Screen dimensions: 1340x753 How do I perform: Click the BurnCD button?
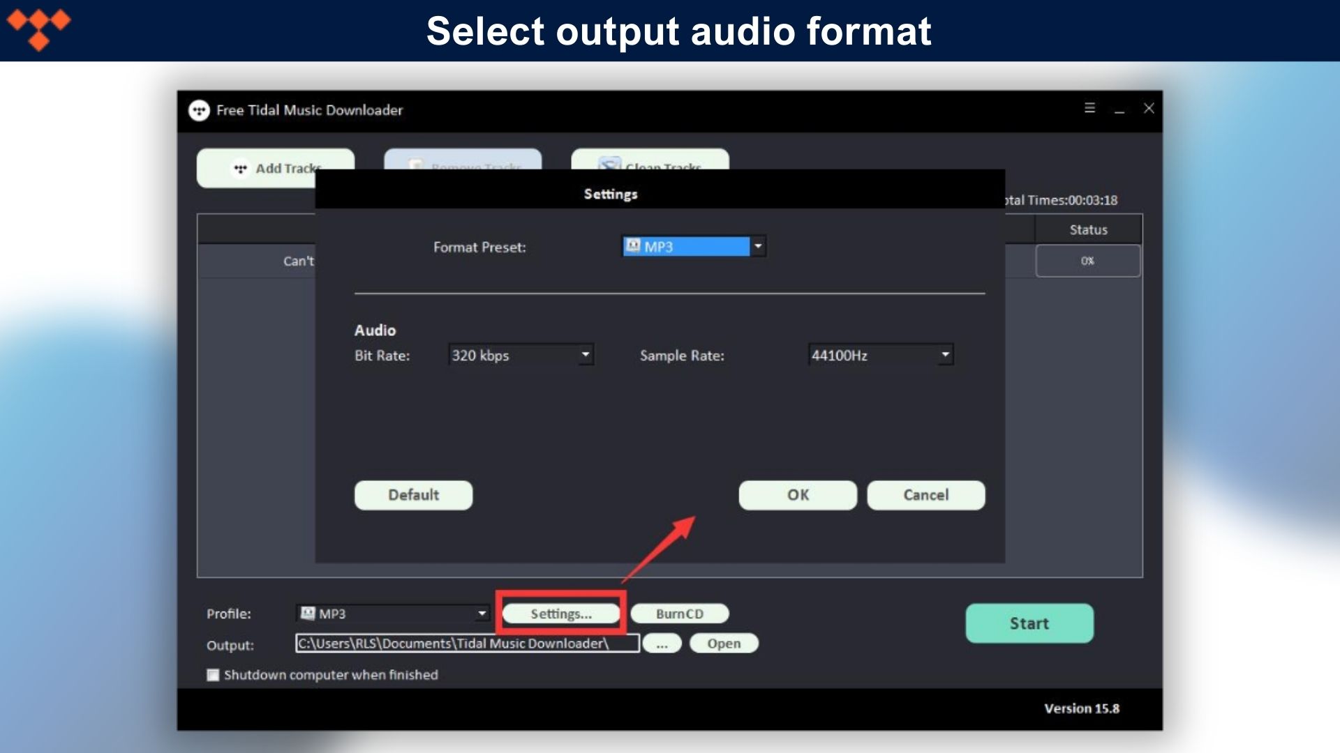(679, 614)
